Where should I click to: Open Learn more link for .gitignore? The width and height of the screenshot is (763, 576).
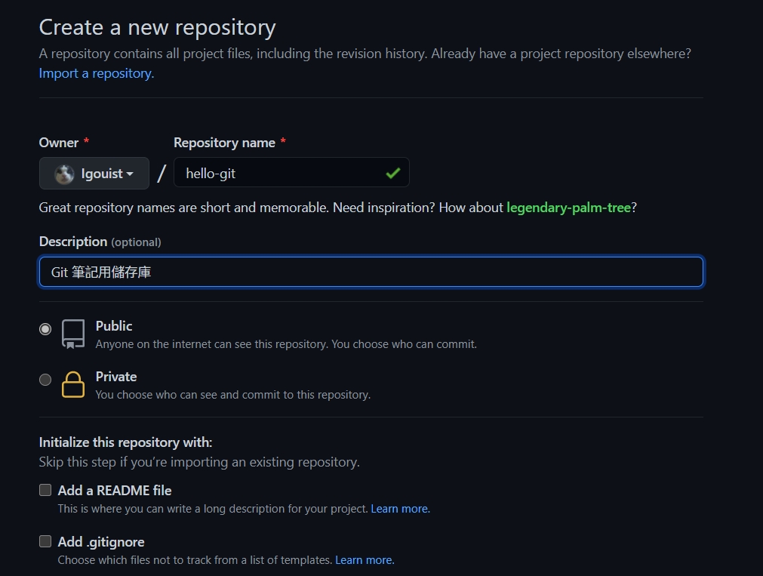(365, 560)
